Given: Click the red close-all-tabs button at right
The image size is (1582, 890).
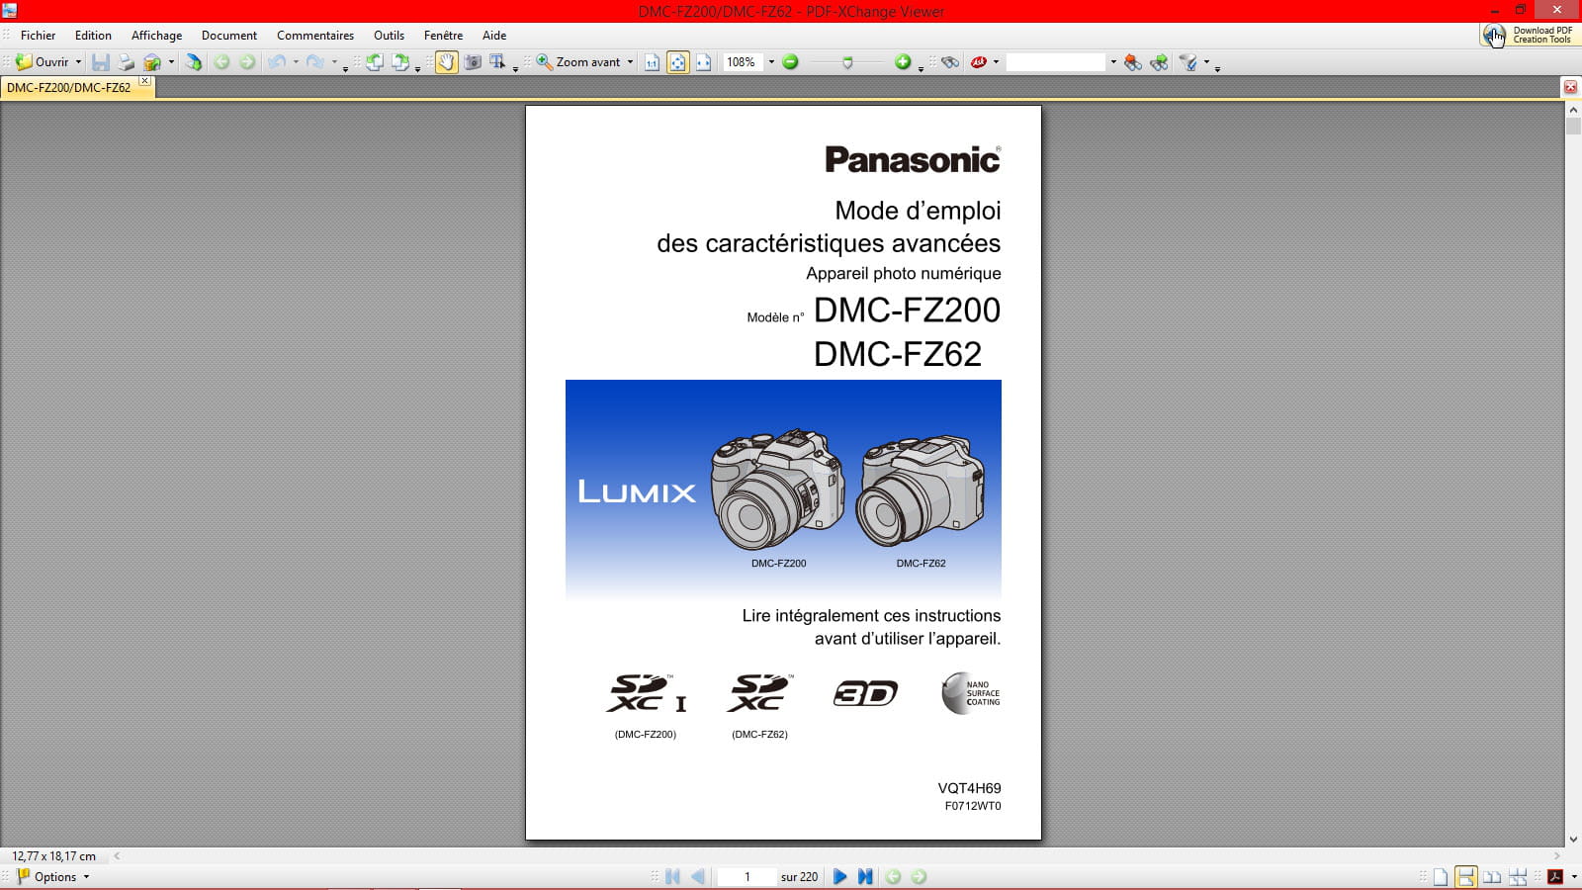Looking at the screenshot, I should coord(1570,87).
